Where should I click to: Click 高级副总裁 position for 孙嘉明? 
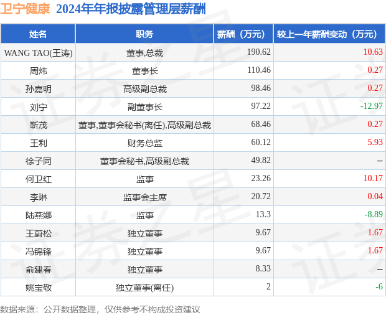coord(144,89)
